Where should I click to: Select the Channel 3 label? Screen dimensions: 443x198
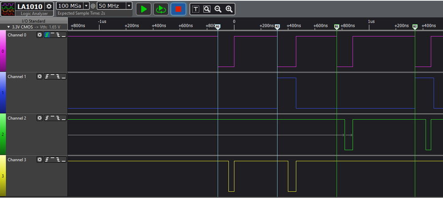click(x=17, y=160)
